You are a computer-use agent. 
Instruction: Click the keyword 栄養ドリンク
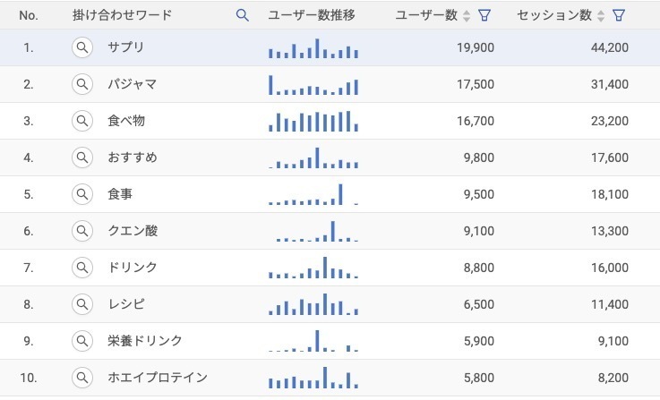click(144, 341)
